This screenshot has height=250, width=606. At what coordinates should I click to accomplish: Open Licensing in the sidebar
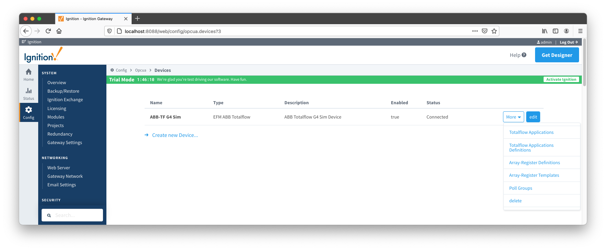[x=57, y=108]
